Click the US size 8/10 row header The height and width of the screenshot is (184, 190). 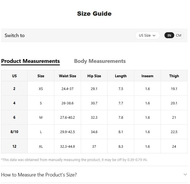tap(14, 132)
